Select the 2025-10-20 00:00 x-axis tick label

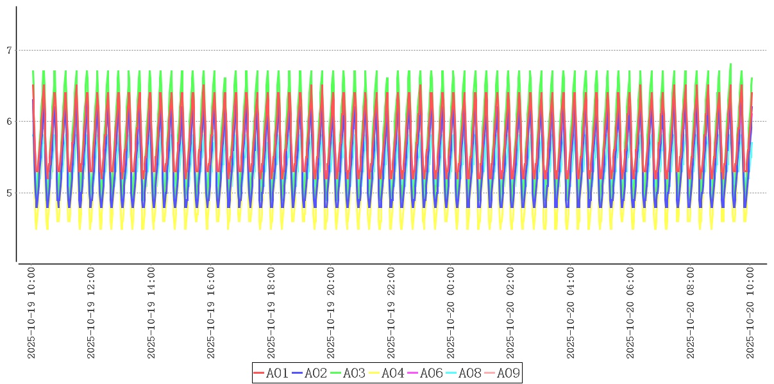click(x=451, y=313)
